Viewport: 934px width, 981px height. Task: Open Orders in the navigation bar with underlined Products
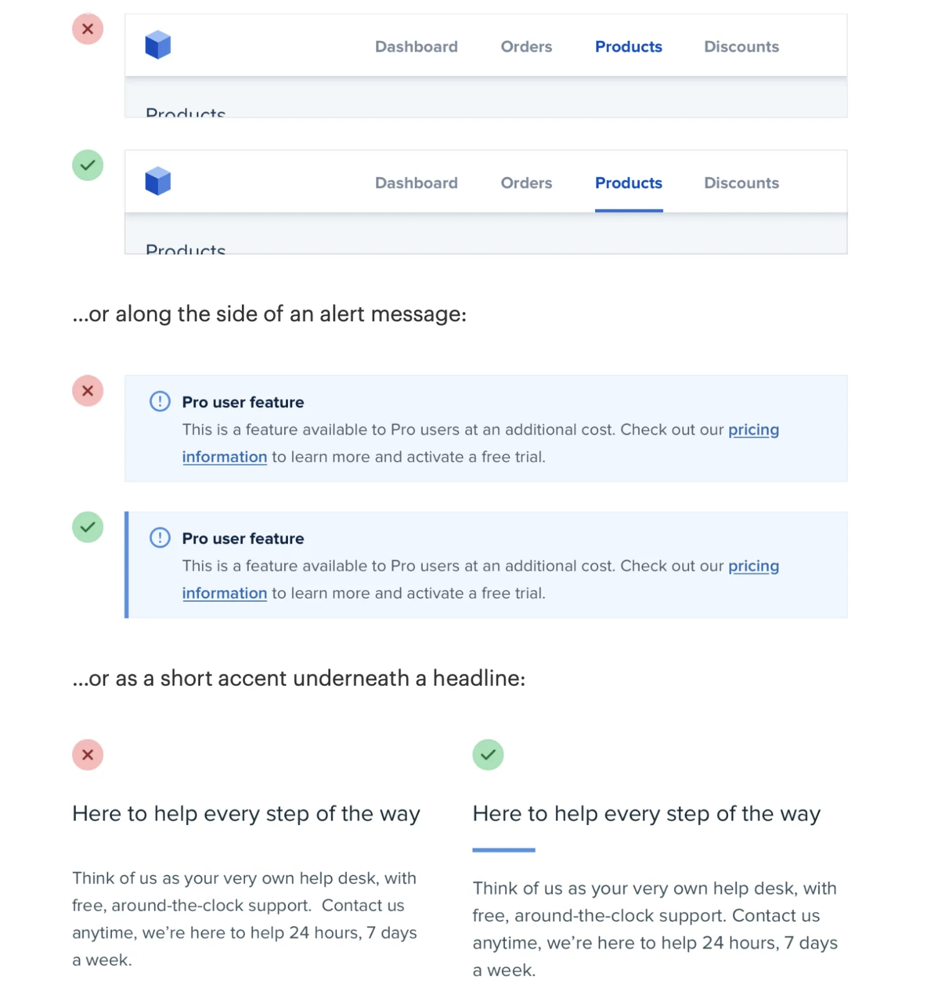coord(526,183)
